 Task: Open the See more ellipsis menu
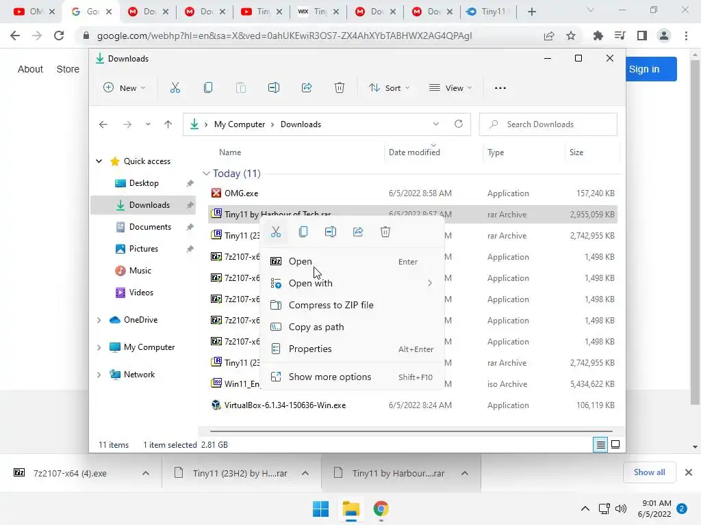point(500,88)
